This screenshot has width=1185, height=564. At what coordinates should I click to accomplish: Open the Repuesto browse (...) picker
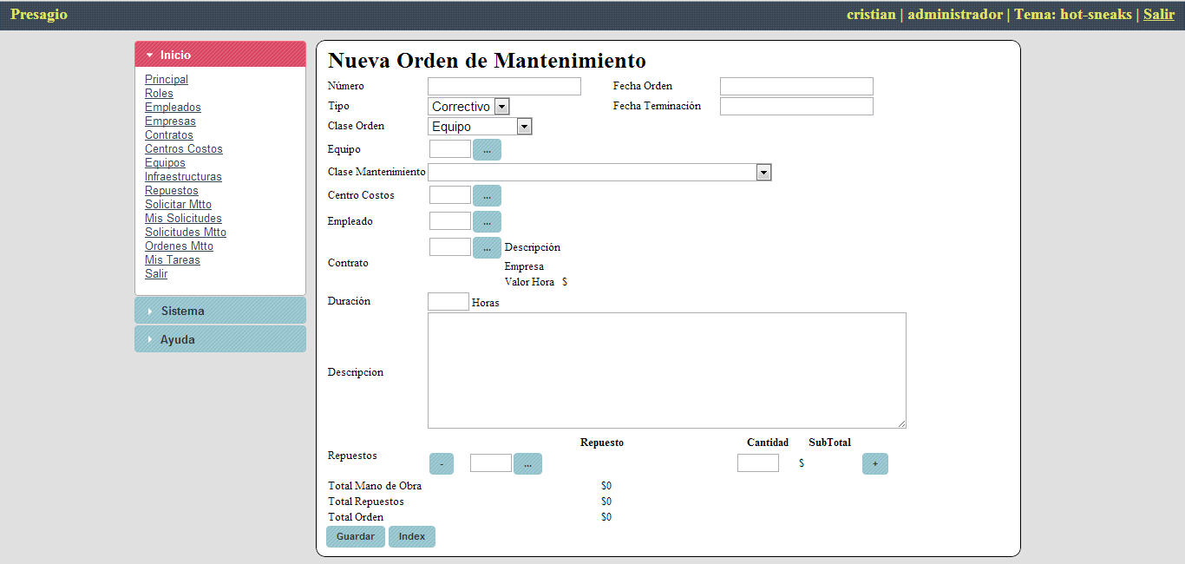pyautogui.click(x=527, y=463)
